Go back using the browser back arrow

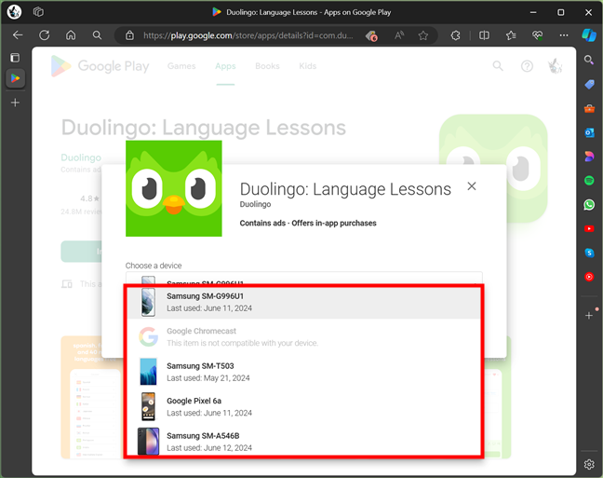point(18,35)
